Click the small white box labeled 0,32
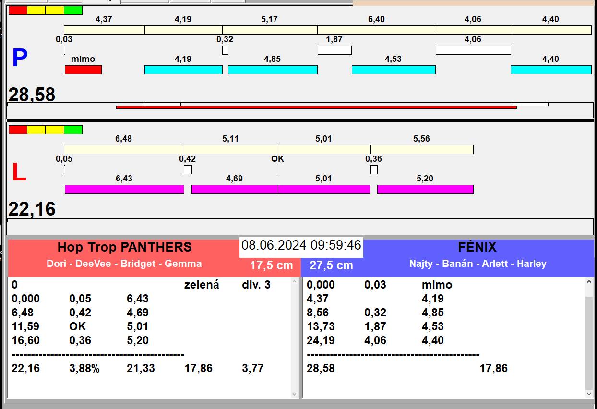This screenshot has width=597, height=409. click(x=225, y=50)
